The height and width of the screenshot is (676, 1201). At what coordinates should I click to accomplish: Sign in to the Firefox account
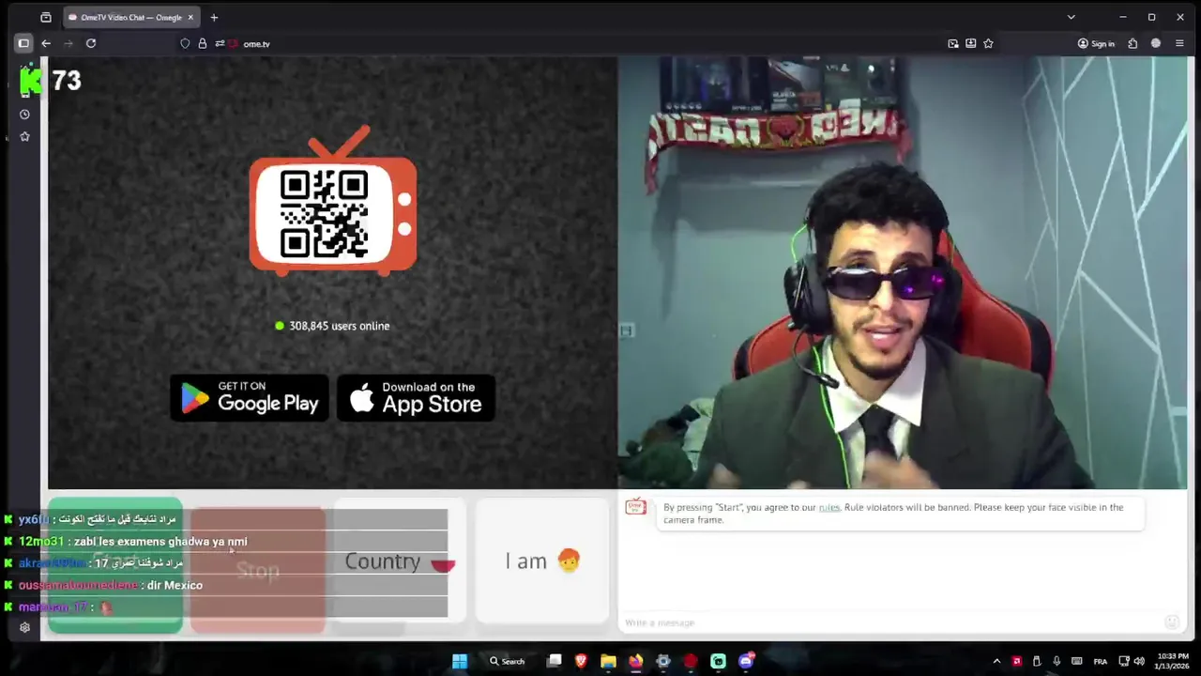pyautogui.click(x=1096, y=43)
